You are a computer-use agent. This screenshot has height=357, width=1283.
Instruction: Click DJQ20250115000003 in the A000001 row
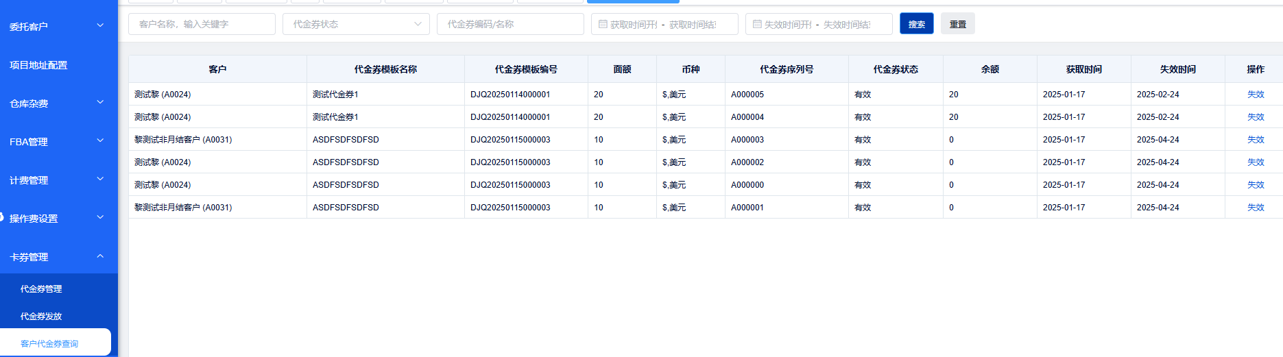(510, 208)
